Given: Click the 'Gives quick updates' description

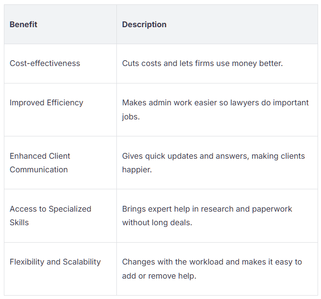Looking at the screenshot, I should click(x=213, y=163).
